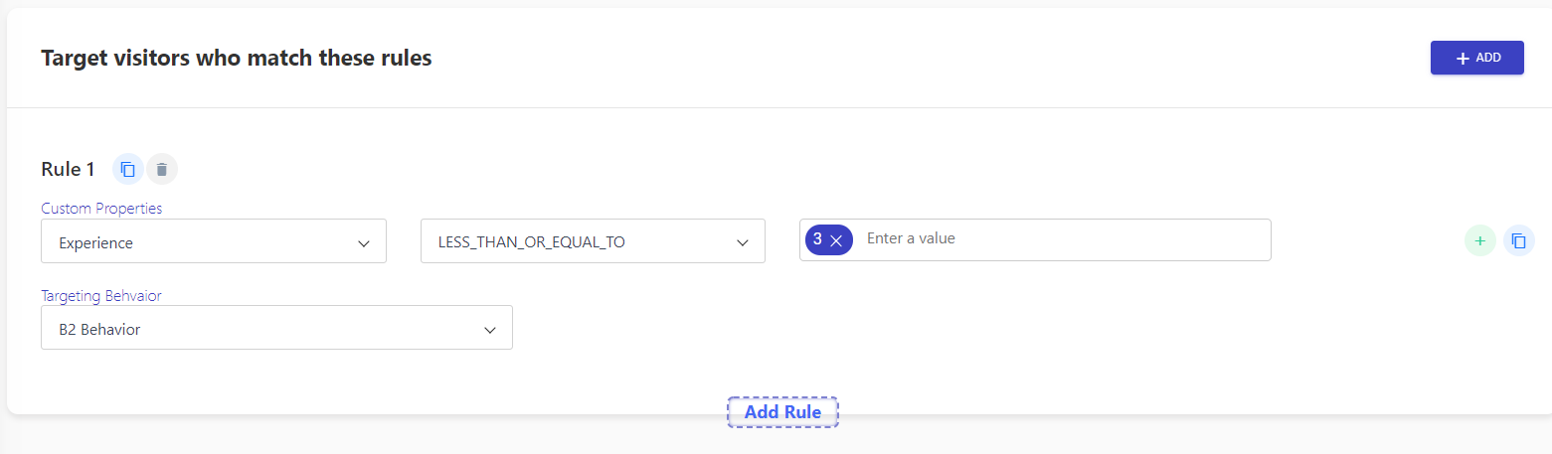
Task: Click the Custom Properties label
Action: 101,209
